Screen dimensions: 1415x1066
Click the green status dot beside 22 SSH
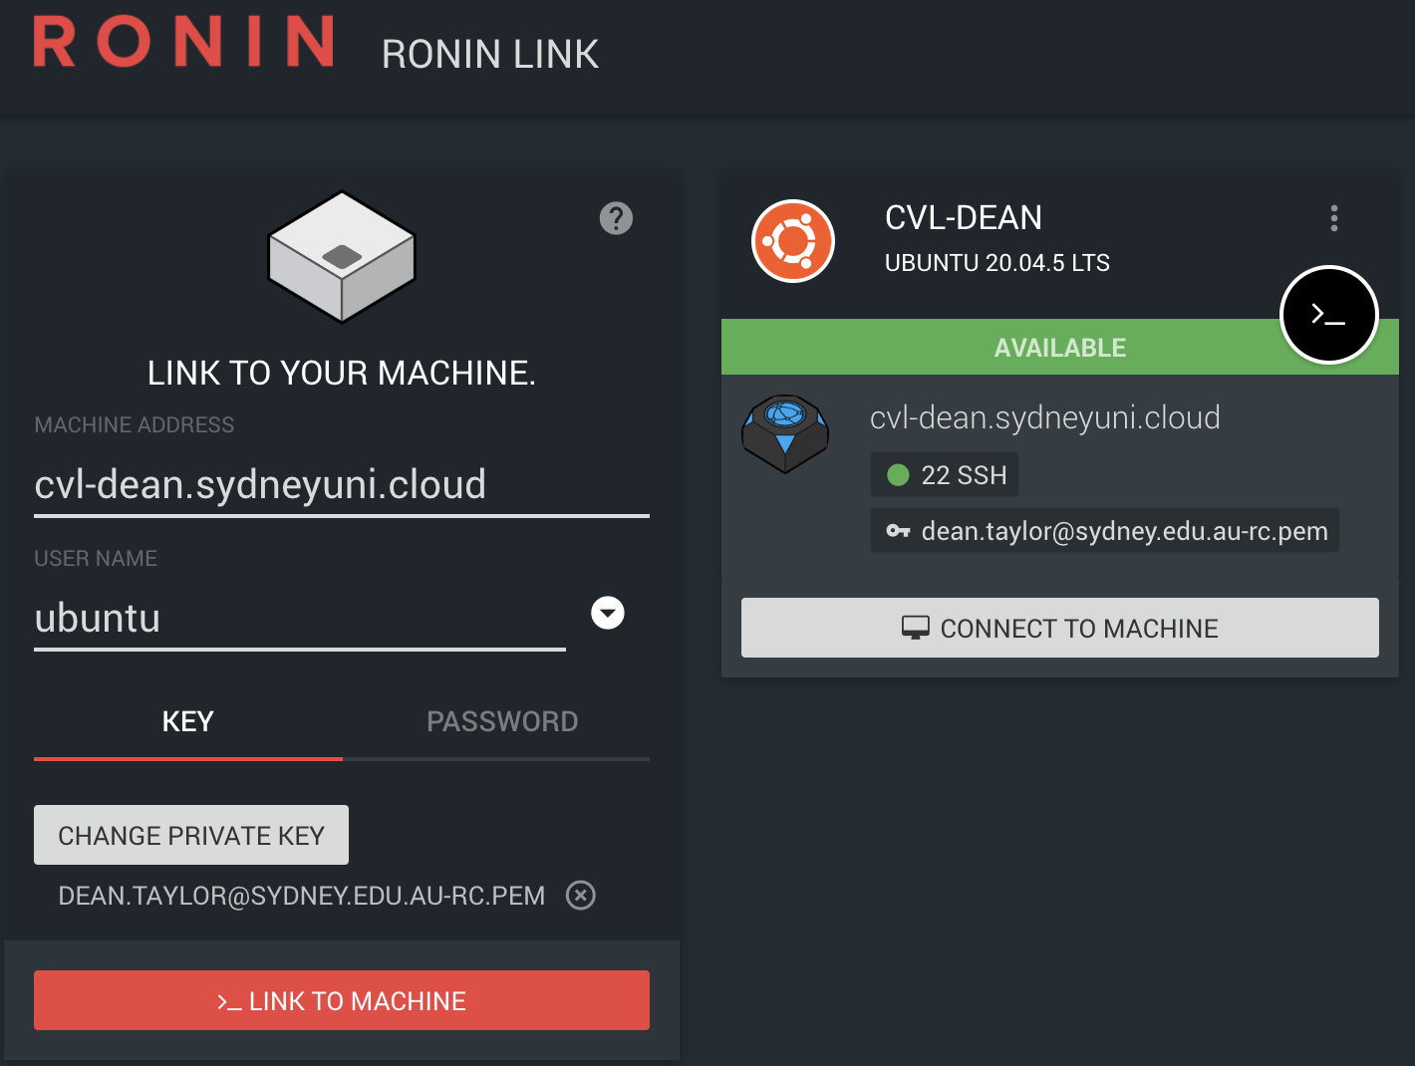[898, 475]
